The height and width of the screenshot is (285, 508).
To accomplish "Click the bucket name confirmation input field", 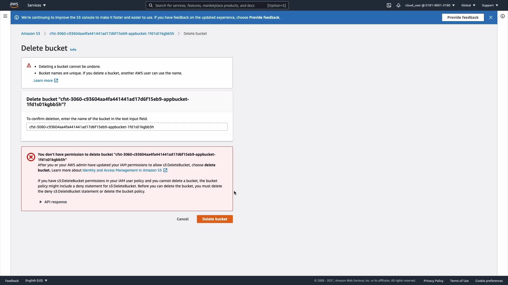I will (127, 127).
